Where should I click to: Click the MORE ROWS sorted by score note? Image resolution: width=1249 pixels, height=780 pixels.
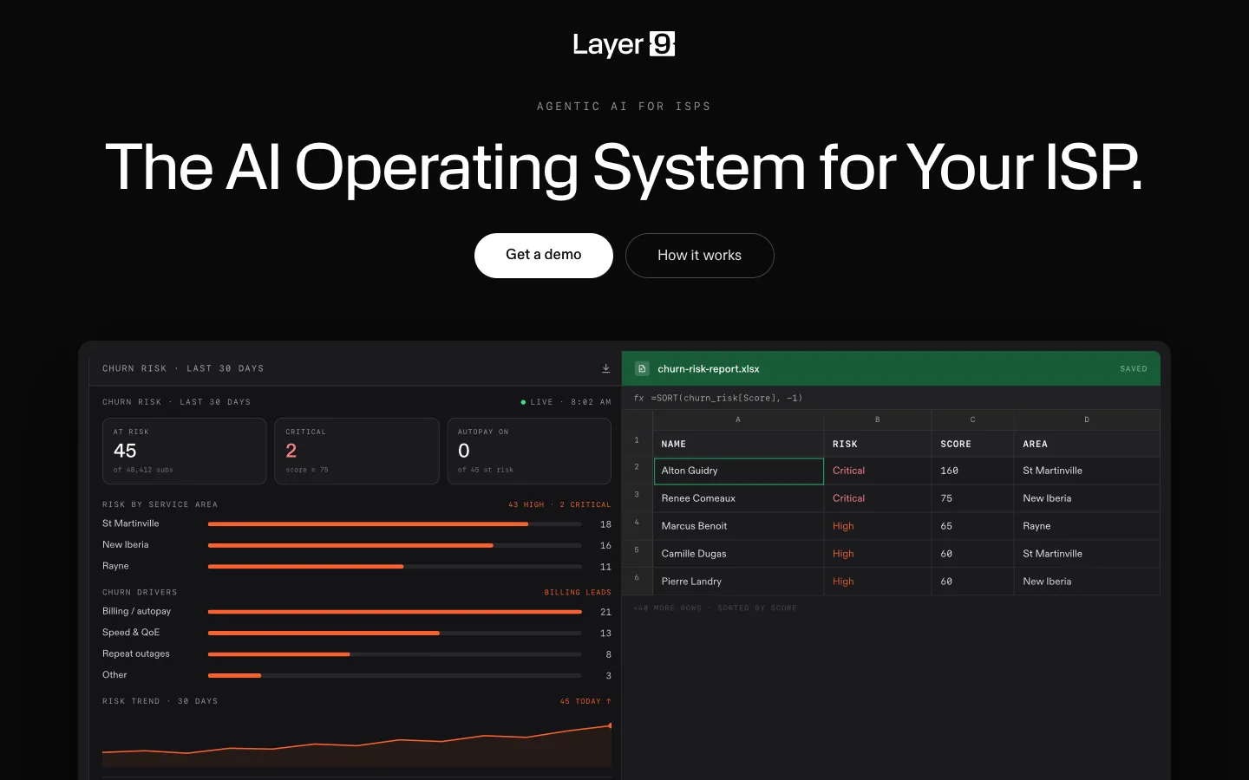[x=715, y=608]
